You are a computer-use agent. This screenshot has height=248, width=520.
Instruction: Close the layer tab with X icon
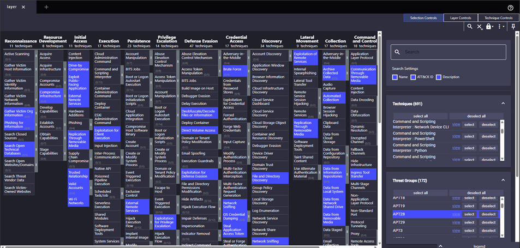tap(23, 7)
